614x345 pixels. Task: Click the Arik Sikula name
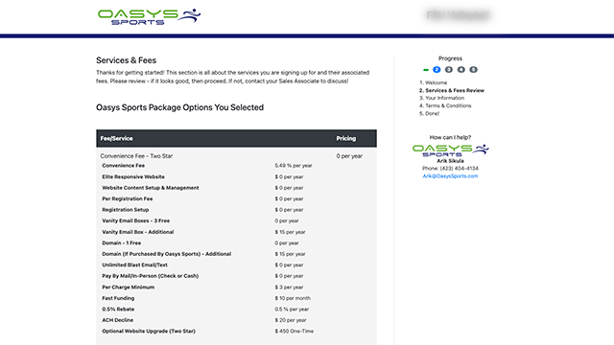(x=450, y=161)
